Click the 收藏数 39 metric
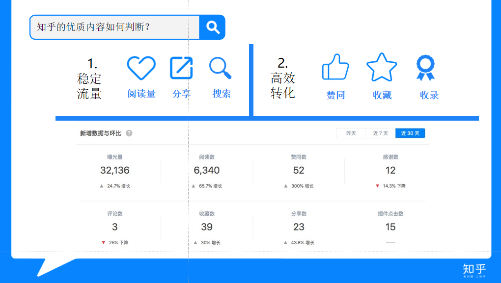Screen dimensions: 501x283 point(207,227)
